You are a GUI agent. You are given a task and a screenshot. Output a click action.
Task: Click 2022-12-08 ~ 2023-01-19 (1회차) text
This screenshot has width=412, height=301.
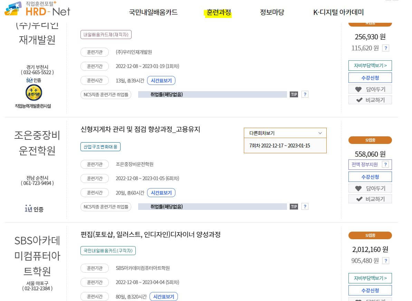(x=147, y=66)
